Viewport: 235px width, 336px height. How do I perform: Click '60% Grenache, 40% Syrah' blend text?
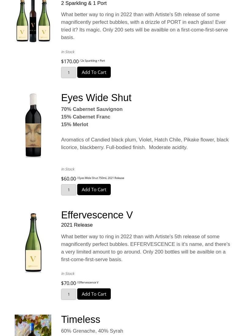(x=92, y=331)
